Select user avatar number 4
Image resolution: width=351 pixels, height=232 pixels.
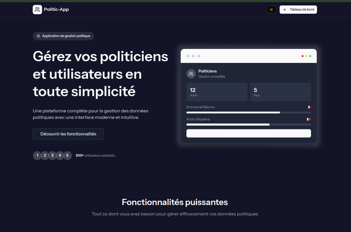coord(60,155)
